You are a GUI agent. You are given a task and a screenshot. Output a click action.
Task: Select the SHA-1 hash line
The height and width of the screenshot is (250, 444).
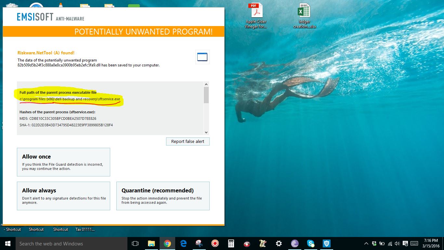(x=66, y=125)
